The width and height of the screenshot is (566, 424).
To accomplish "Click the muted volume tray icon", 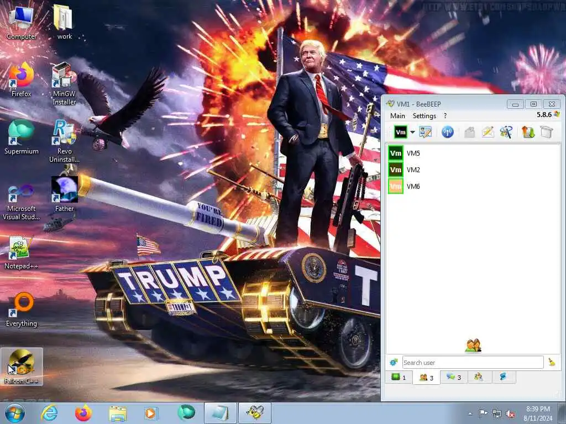I will (510, 414).
